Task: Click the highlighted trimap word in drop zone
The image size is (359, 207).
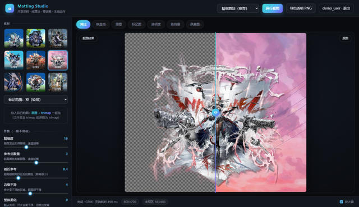Action: 46,113
